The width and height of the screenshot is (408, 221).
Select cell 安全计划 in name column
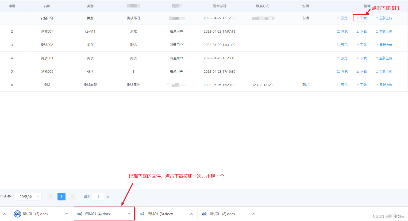(x=47, y=18)
